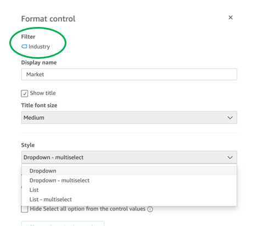
Task: Click the partially visible button at bottom
Action: [63, 224]
